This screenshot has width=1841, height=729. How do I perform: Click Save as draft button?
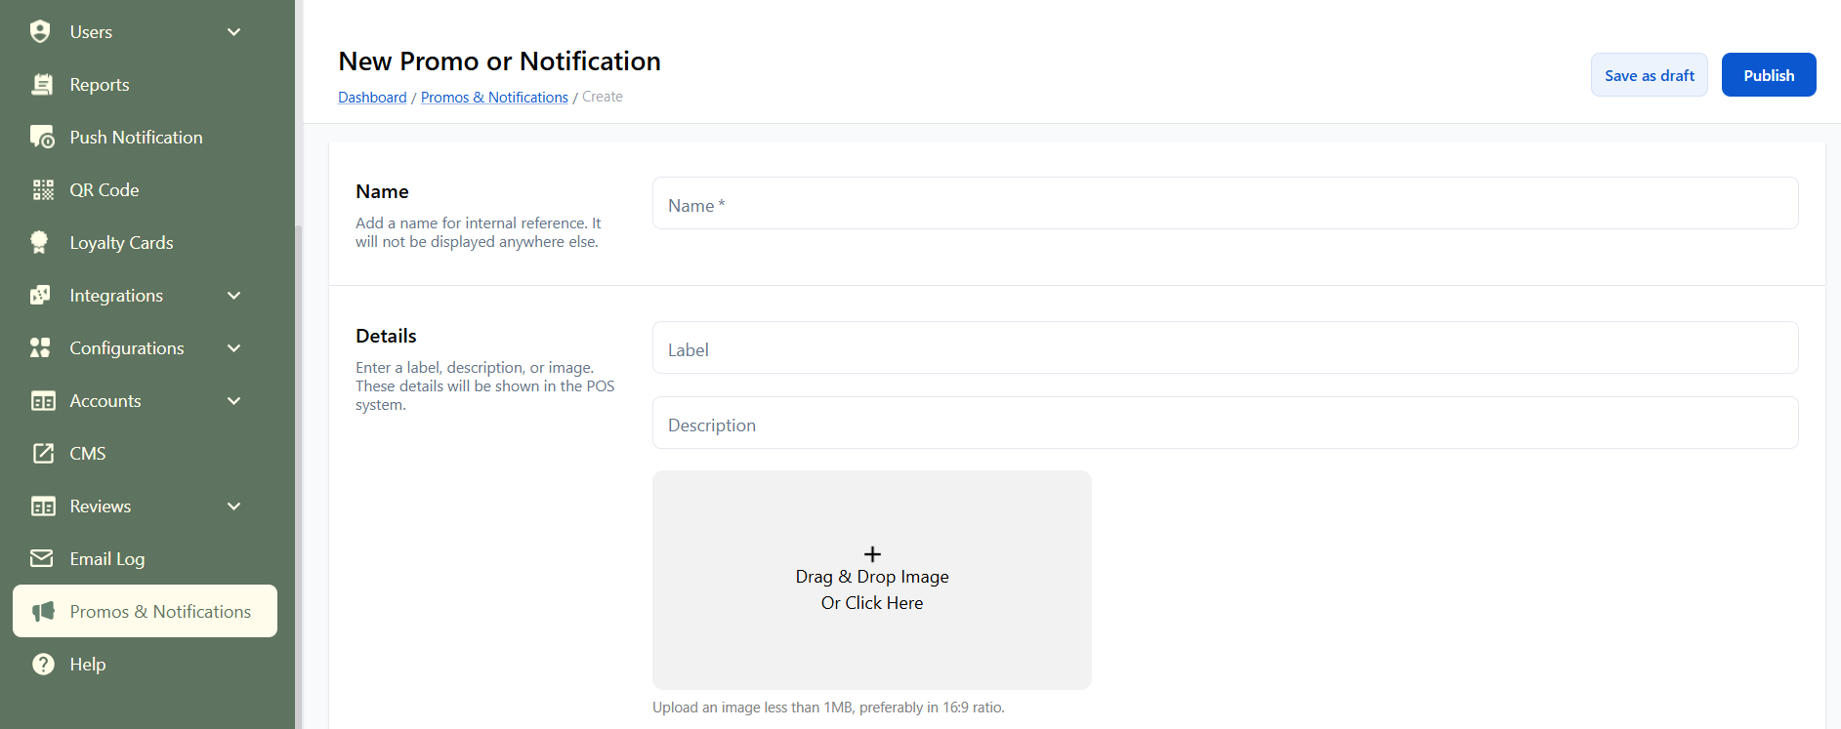point(1649,75)
